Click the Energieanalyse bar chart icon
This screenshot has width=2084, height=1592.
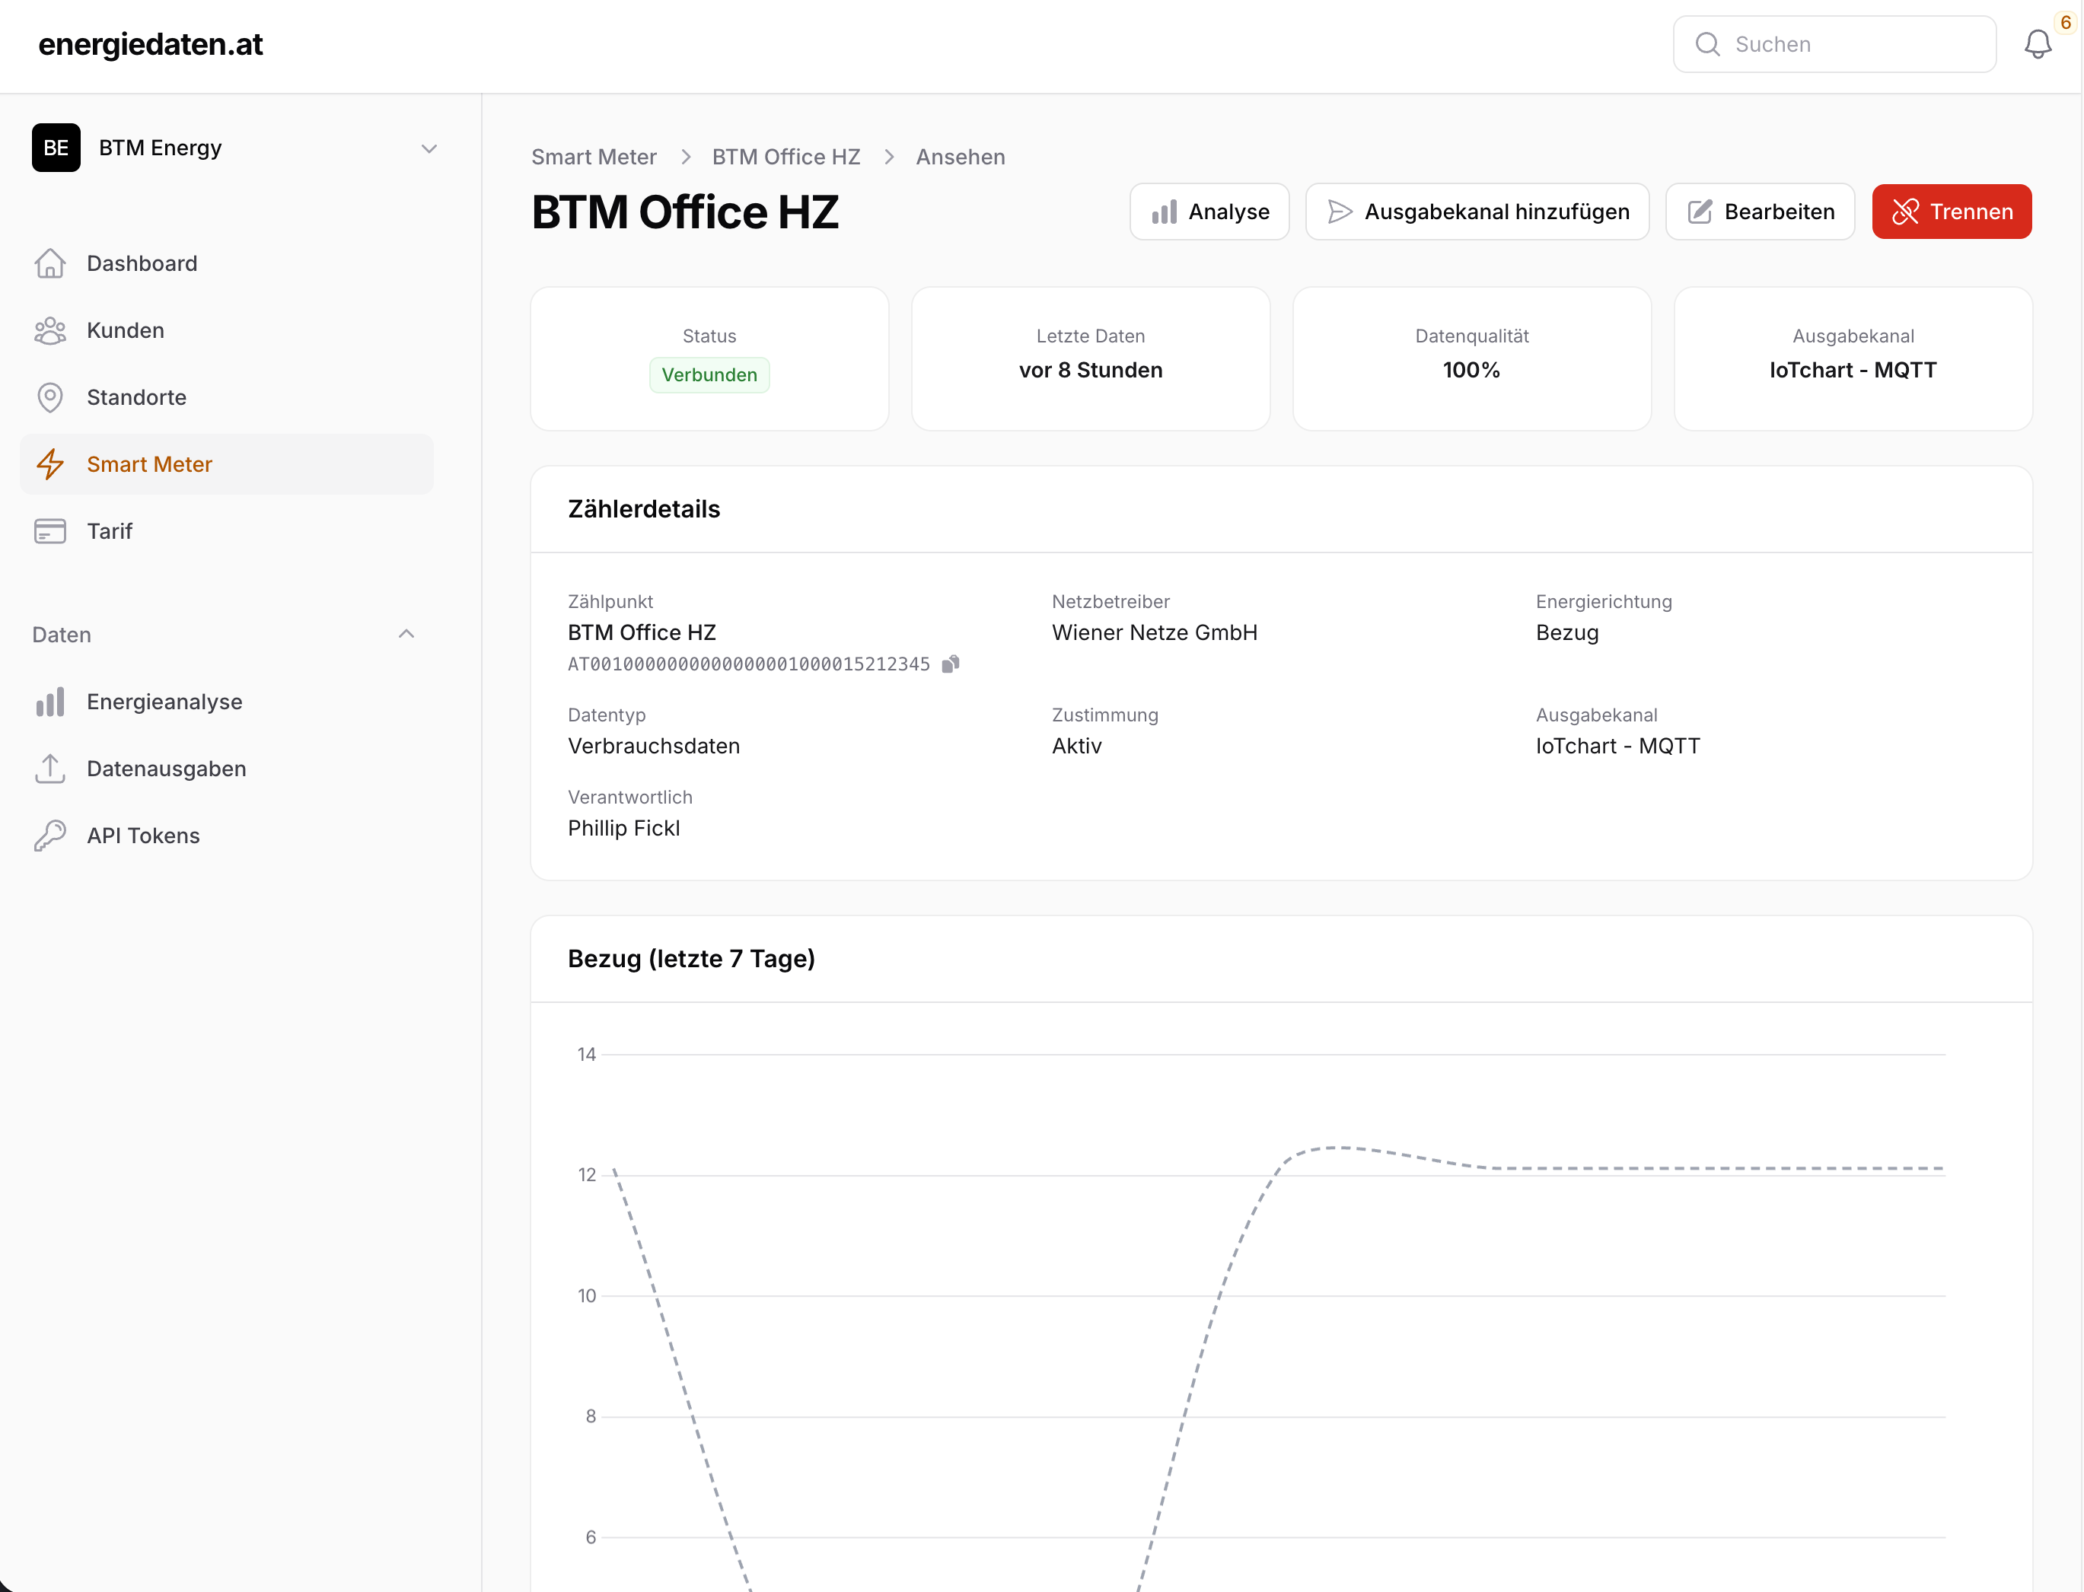click(x=49, y=702)
